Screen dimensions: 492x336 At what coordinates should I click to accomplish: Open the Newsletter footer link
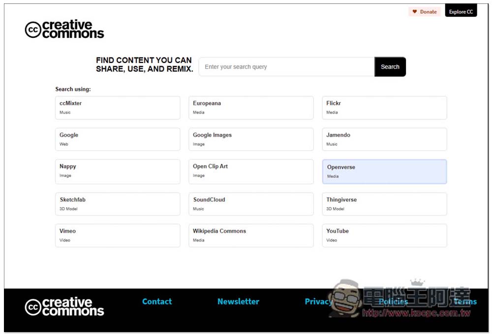click(238, 302)
